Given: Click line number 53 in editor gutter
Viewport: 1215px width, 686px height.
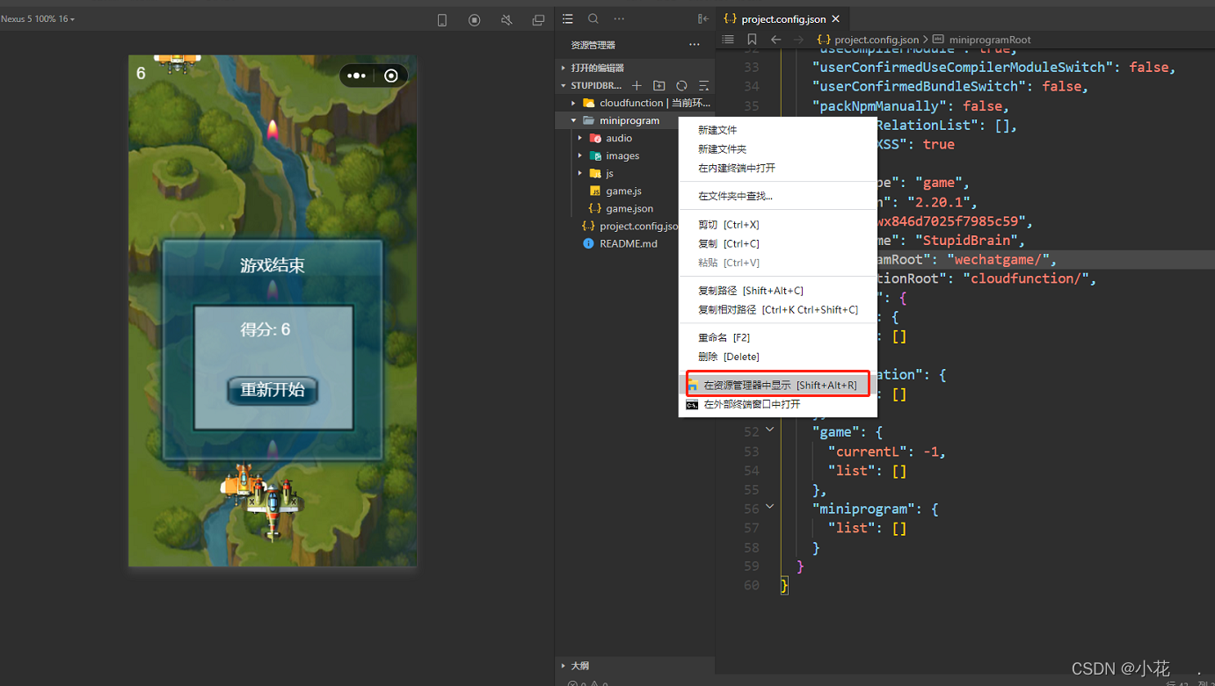Looking at the screenshot, I should [751, 451].
